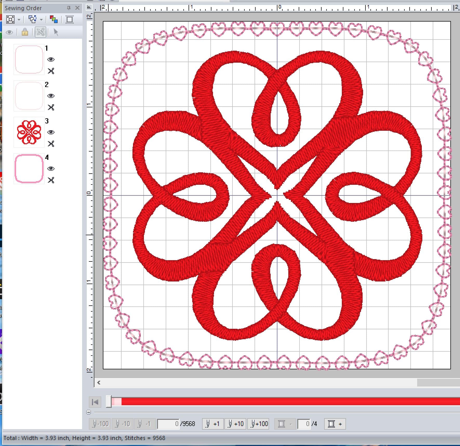This screenshot has height=446, width=460.
Task: Click the zoom-to-fit icon in Sewing Order
Action: coord(10,19)
